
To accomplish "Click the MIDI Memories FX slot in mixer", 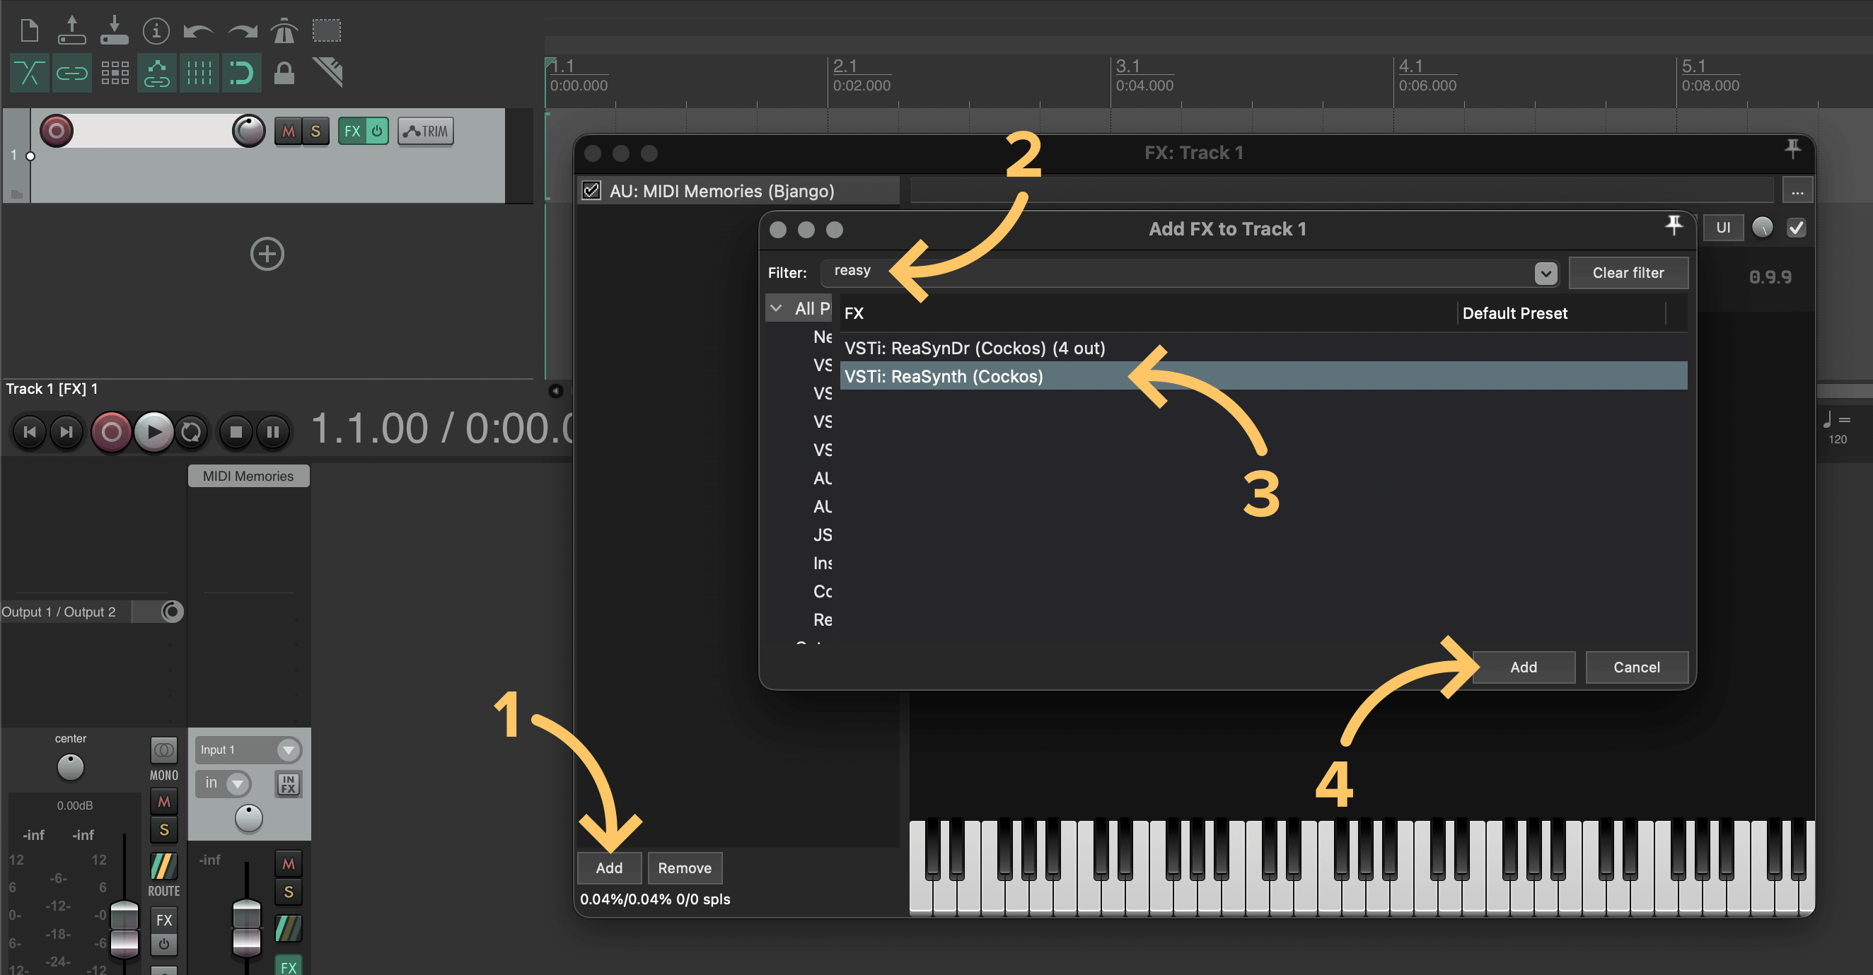I will pyautogui.click(x=249, y=476).
